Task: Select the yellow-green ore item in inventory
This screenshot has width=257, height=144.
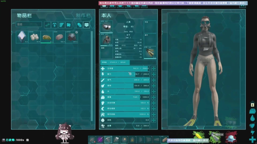Action: [47, 37]
